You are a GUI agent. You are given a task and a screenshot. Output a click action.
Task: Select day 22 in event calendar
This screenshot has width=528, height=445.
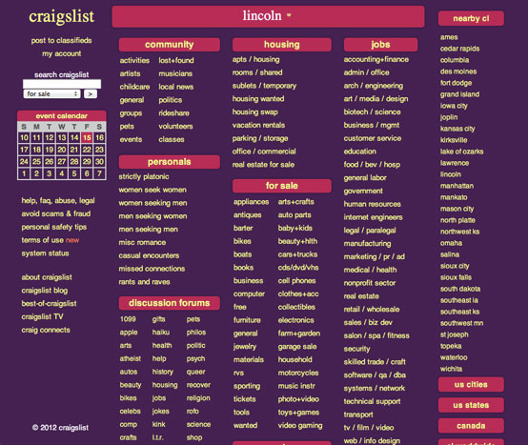(x=87, y=150)
